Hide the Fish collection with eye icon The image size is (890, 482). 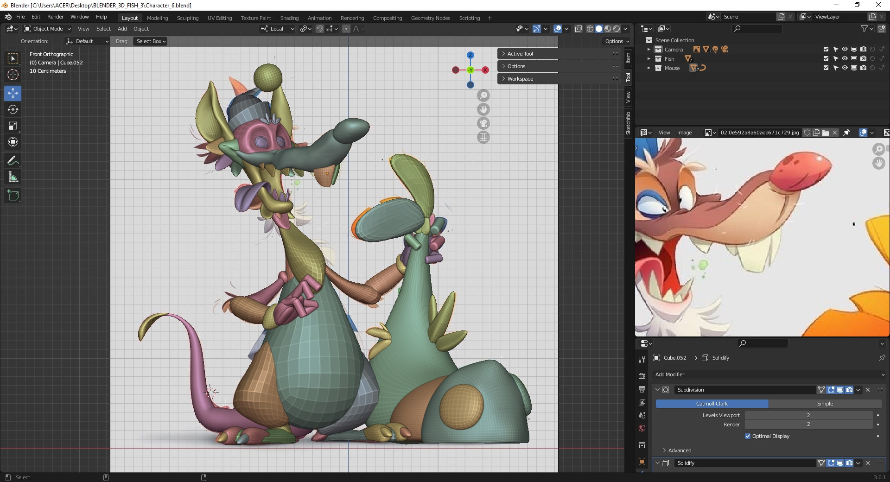tap(845, 58)
